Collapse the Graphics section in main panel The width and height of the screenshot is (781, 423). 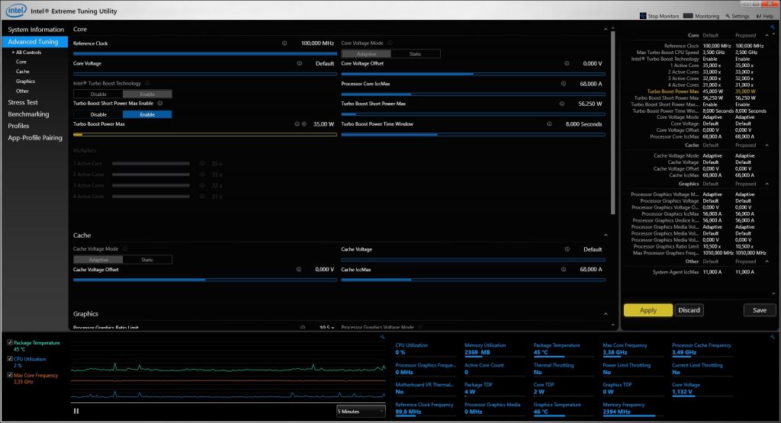(606, 314)
